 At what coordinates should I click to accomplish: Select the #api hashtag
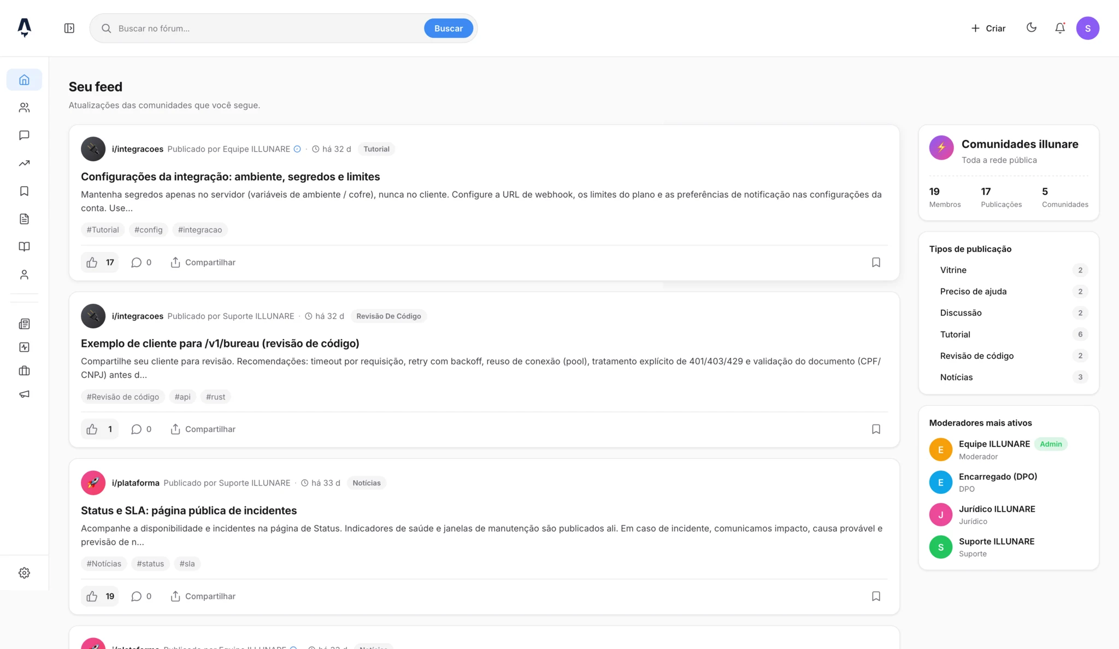pos(182,397)
